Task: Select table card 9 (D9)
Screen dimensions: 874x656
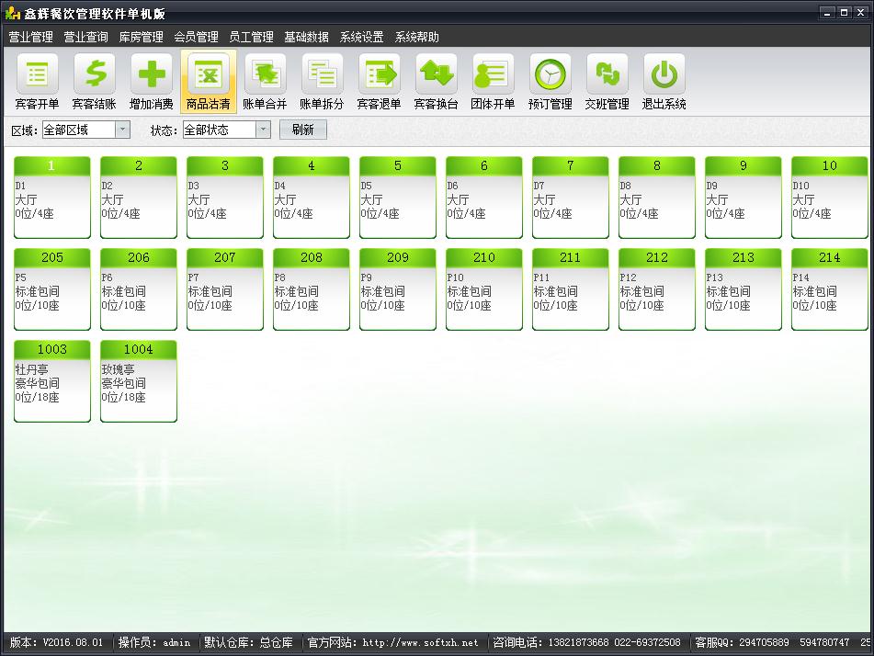Action: tap(743, 198)
